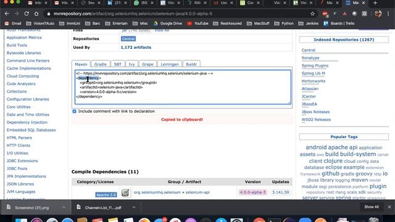Click the Apache 2.0 license badge
Screen dimensions: 395x222
coord(106,195)
